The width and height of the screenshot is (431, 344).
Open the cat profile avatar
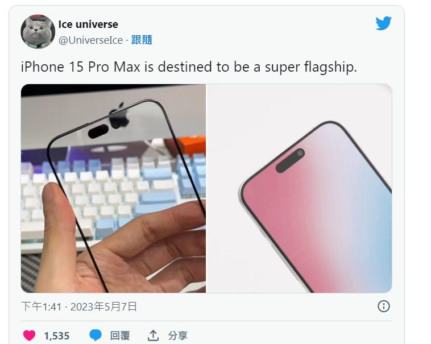pos(38,32)
